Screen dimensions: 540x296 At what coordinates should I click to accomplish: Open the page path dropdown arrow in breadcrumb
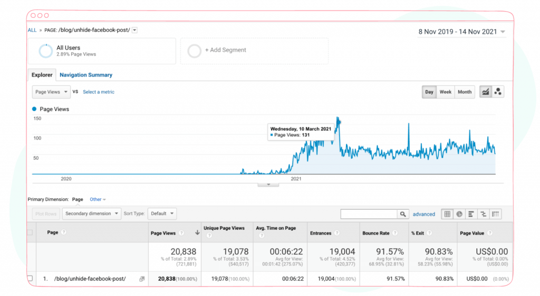click(x=134, y=30)
